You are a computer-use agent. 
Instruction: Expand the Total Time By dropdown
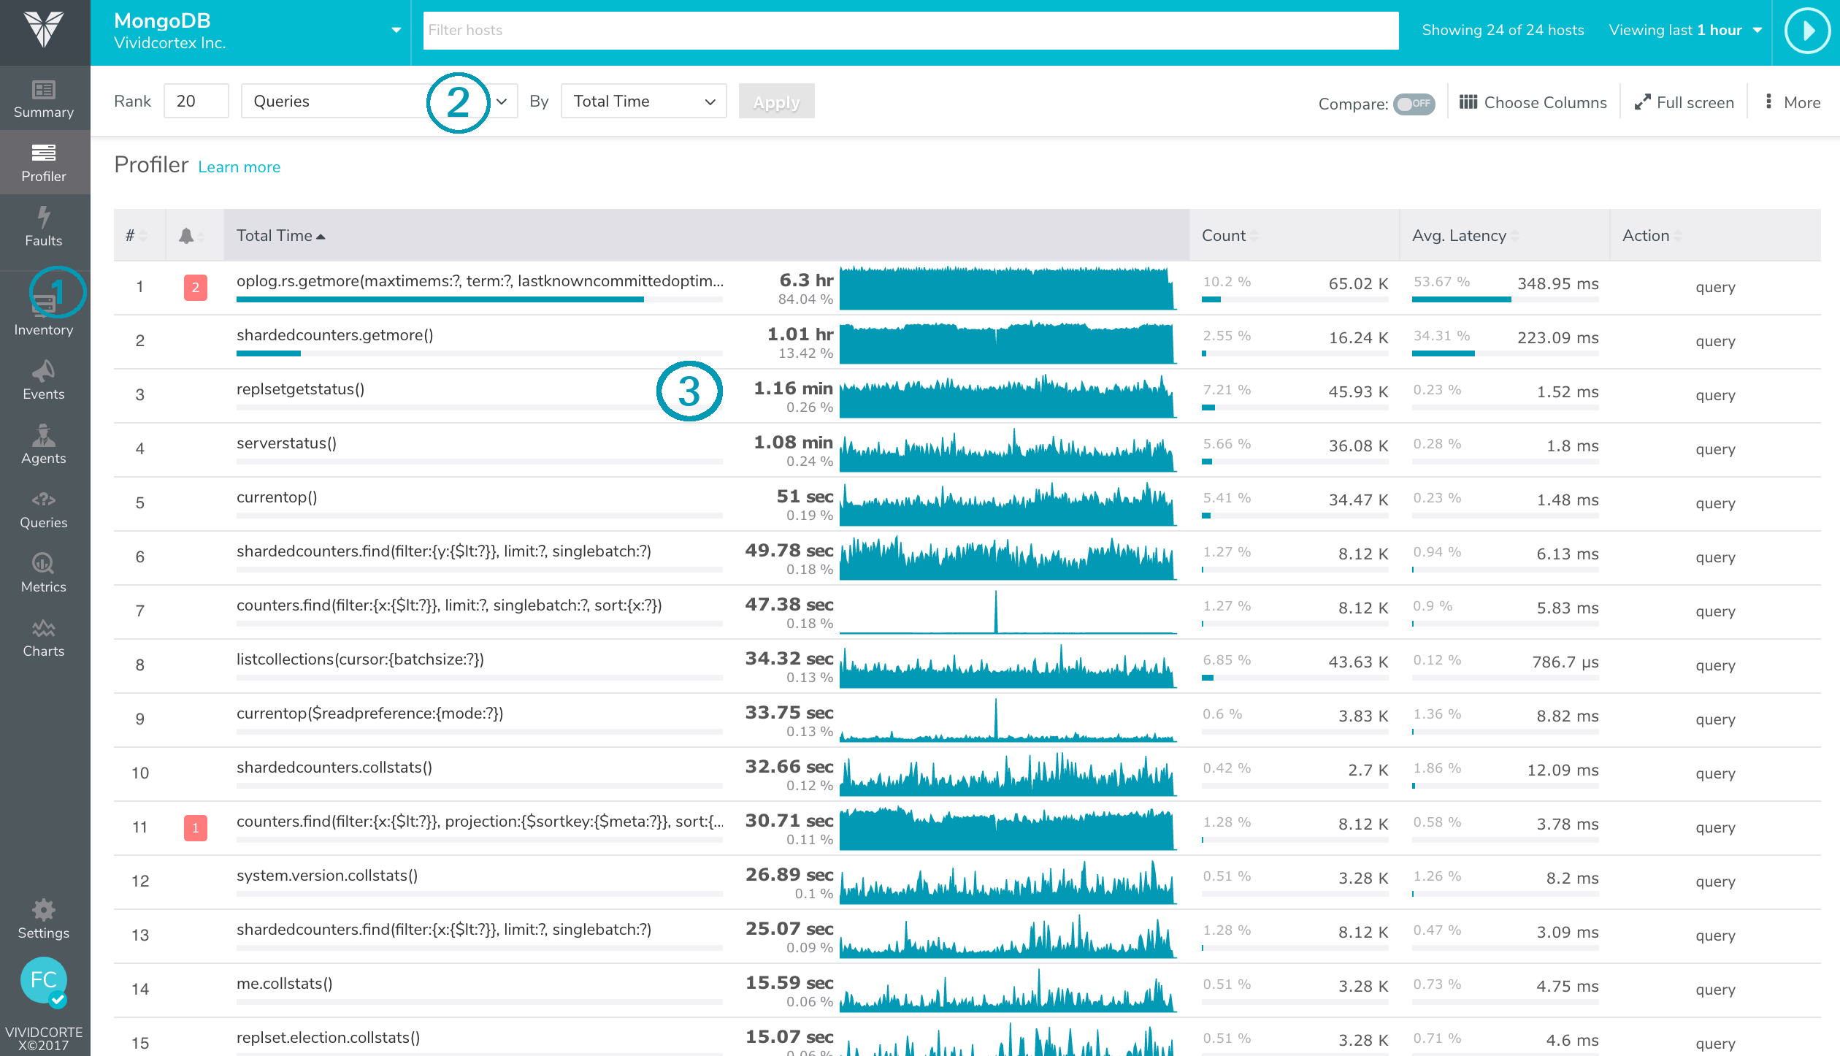pyautogui.click(x=643, y=102)
